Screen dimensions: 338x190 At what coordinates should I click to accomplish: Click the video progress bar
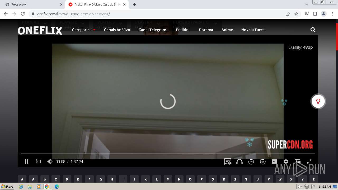[168, 154]
